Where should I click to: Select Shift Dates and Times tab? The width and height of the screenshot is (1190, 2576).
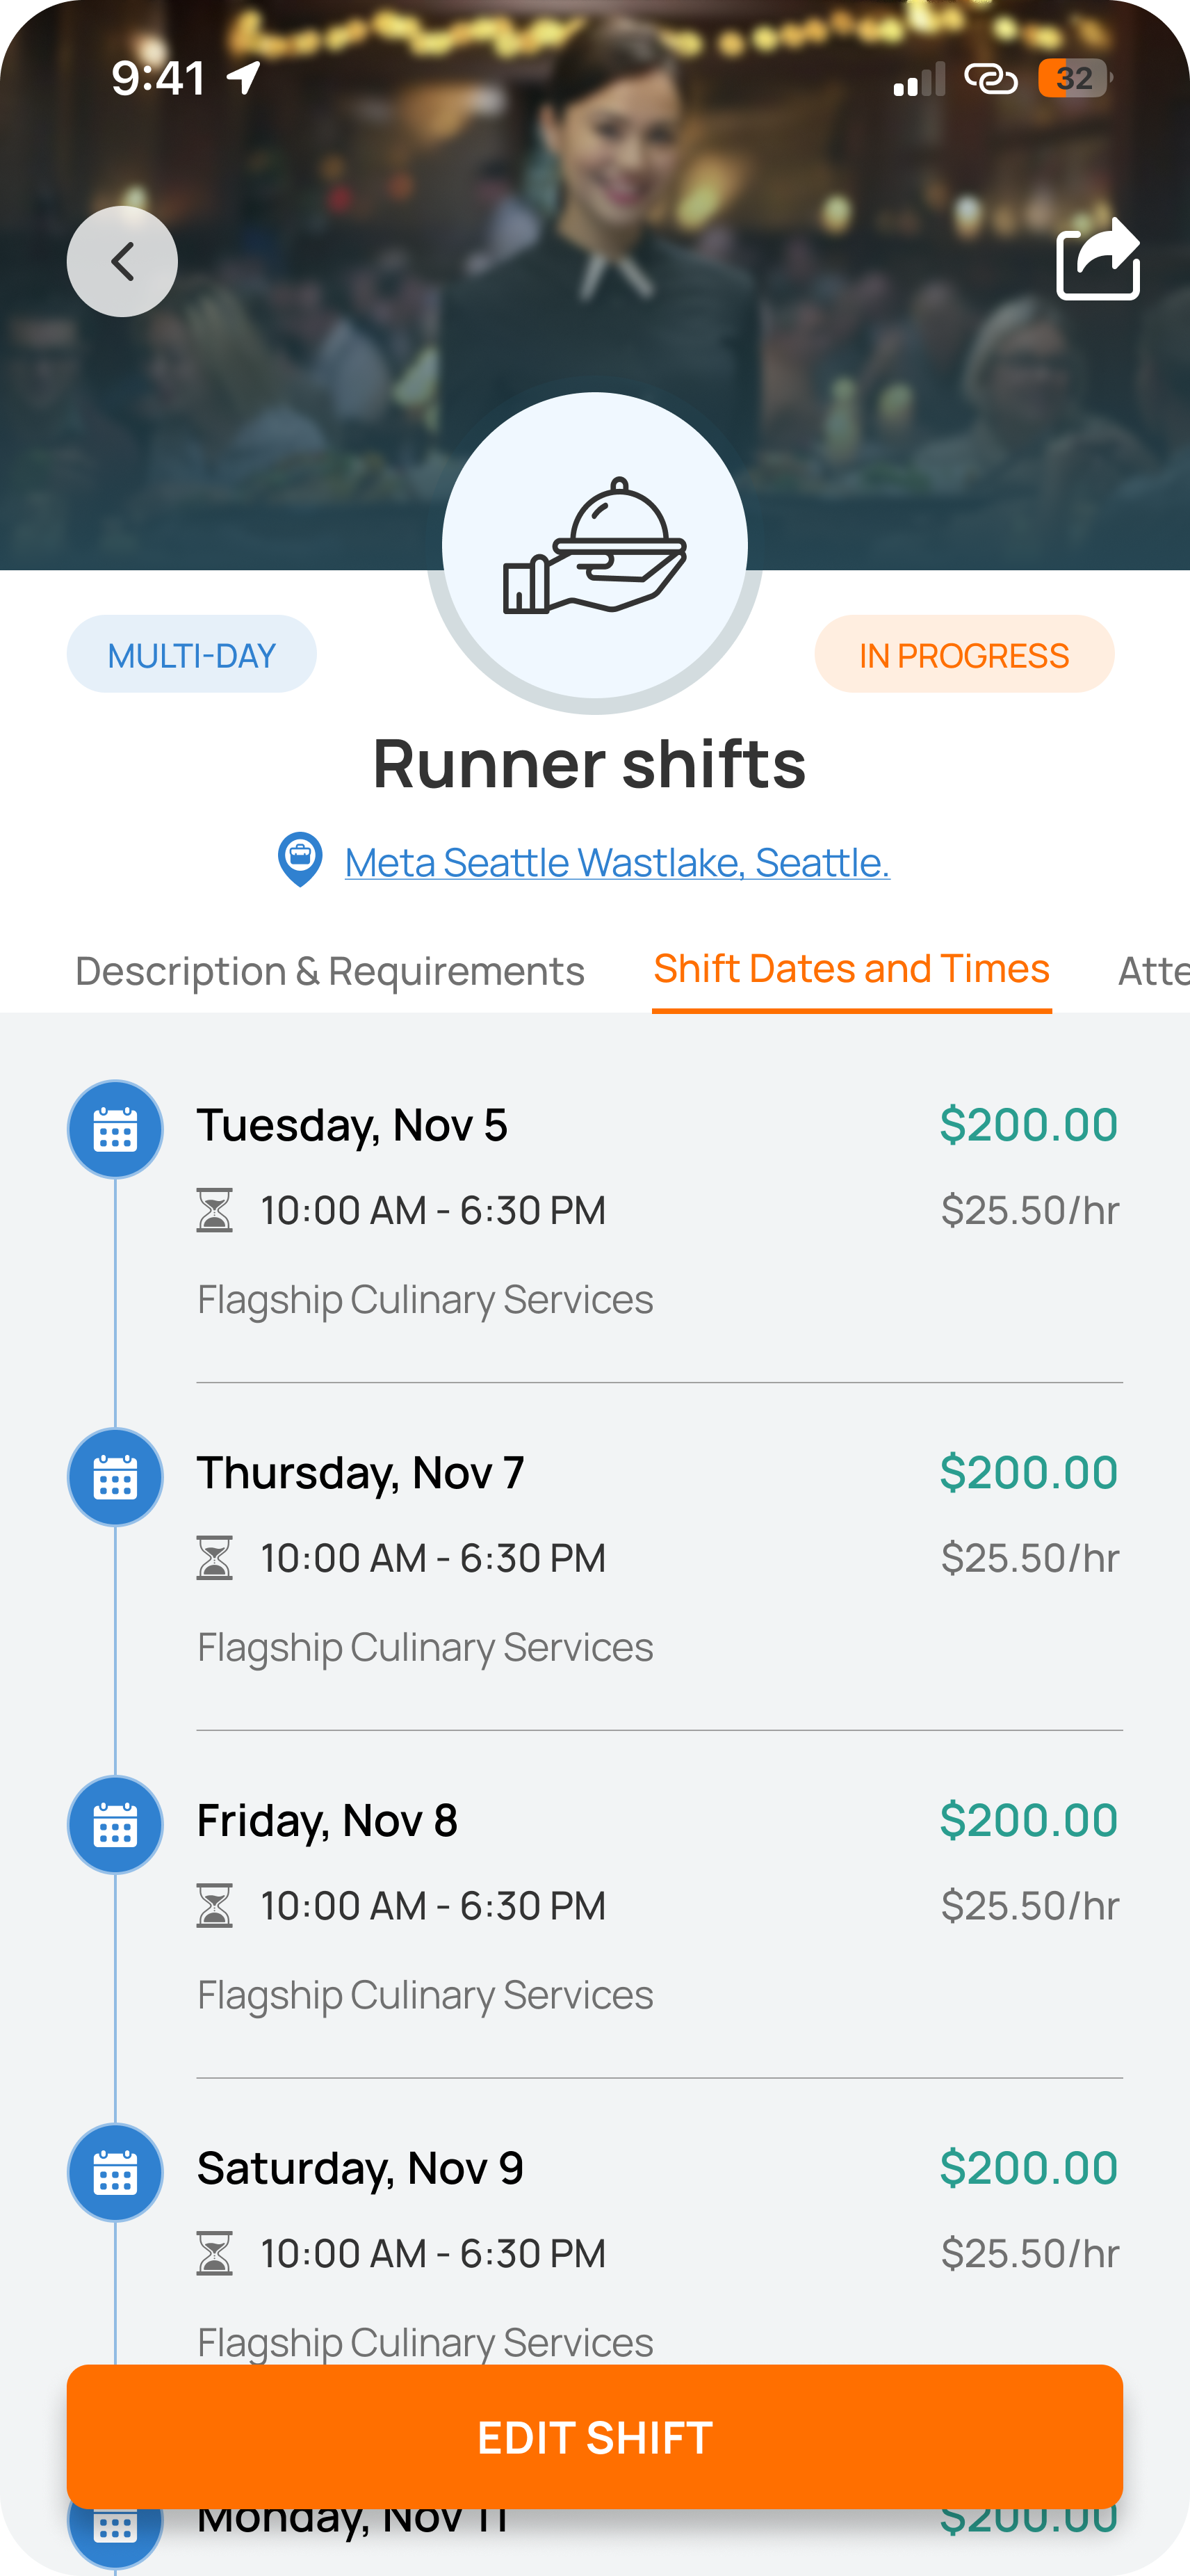click(x=851, y=969)
